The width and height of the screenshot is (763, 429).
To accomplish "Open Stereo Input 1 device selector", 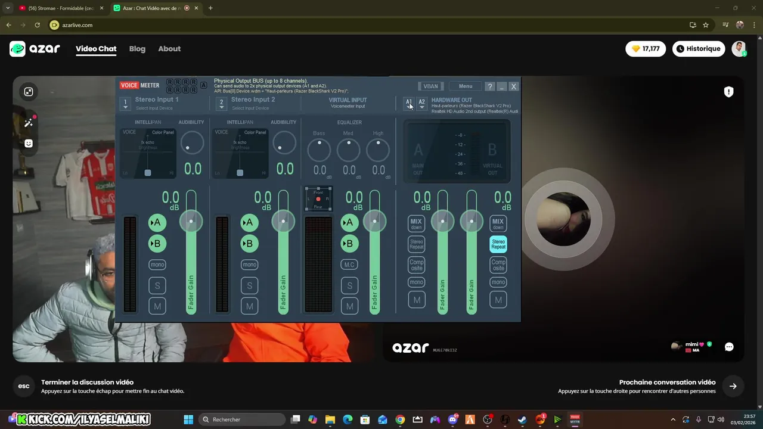I will [125, 104].
